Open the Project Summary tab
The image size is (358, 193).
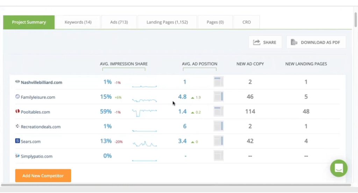(29, 22)
